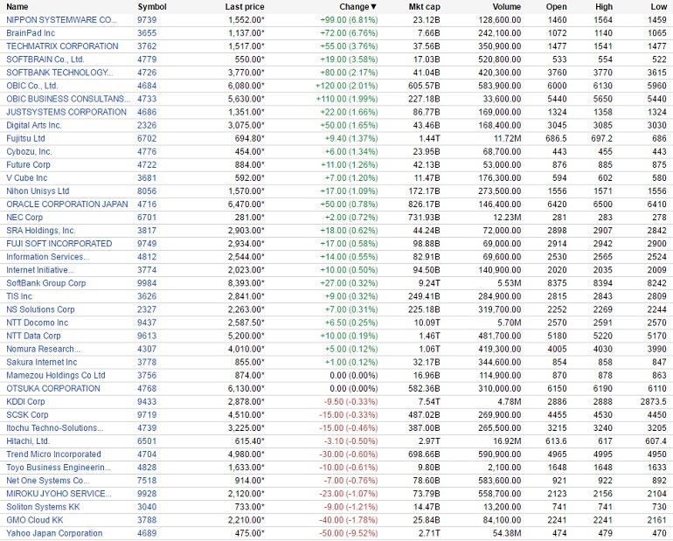Image resolution: width=673 pixels, height=541 pixels.
Task: Open Nihon Unisys Ltd link
Action: click(x=38, y=191)
